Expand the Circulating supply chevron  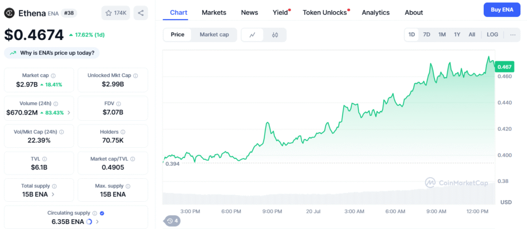[97, 222]
